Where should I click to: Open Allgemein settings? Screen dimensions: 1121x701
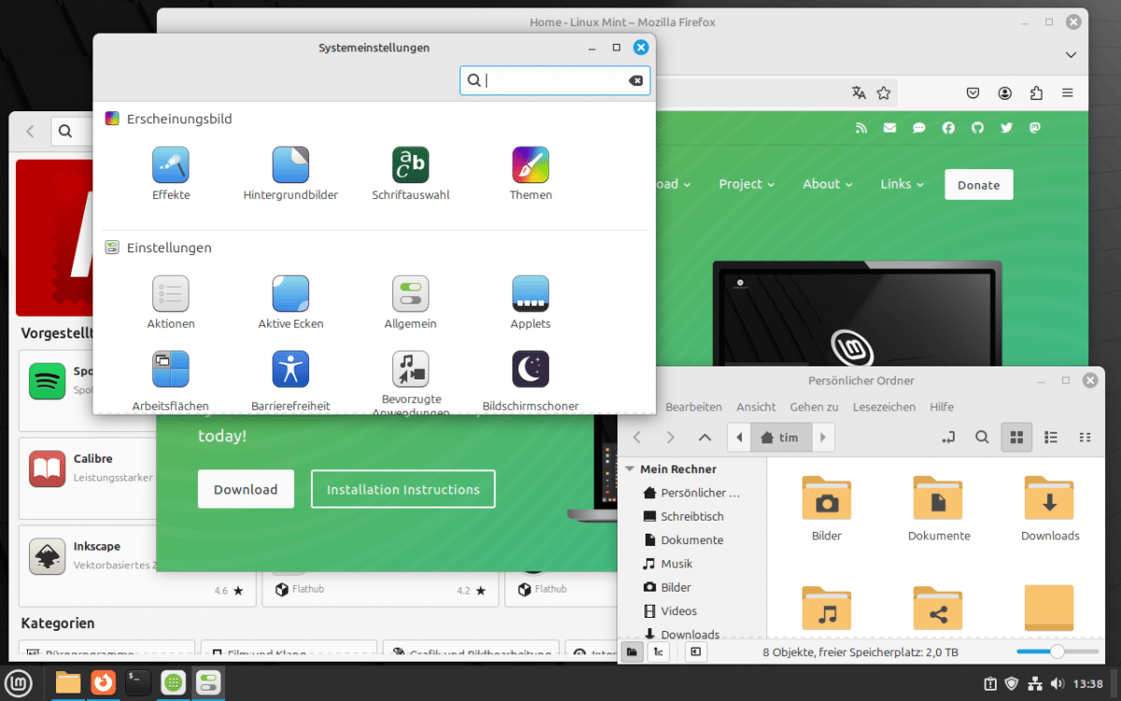tap(410, 303)
